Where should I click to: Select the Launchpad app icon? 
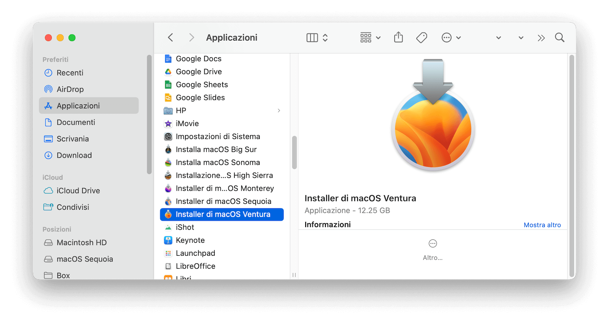coord(168,253)
